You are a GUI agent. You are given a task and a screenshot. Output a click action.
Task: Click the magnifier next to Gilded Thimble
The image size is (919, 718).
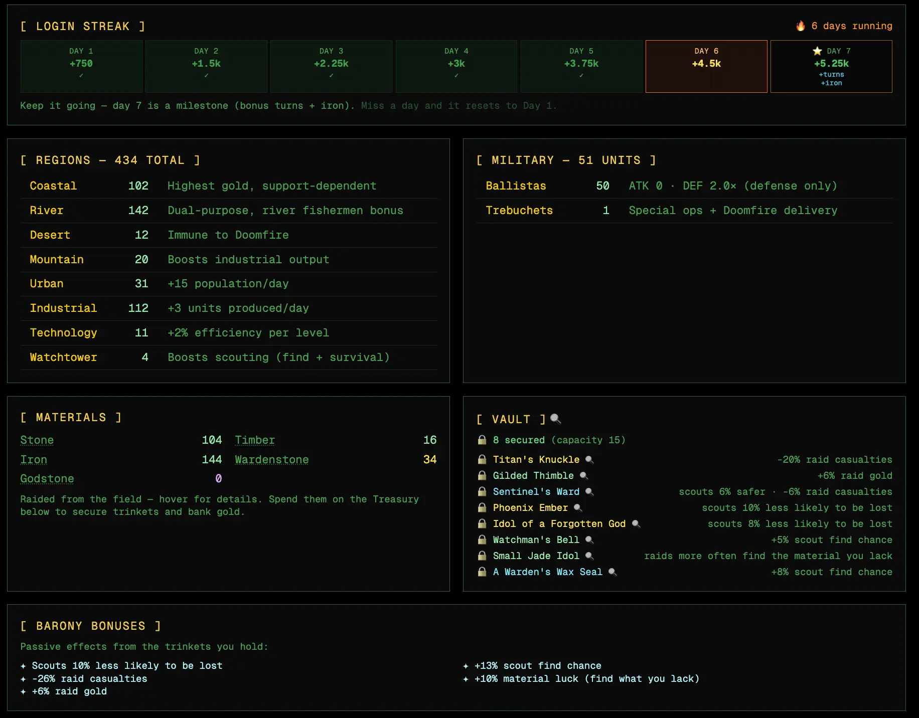click(584, 476)
